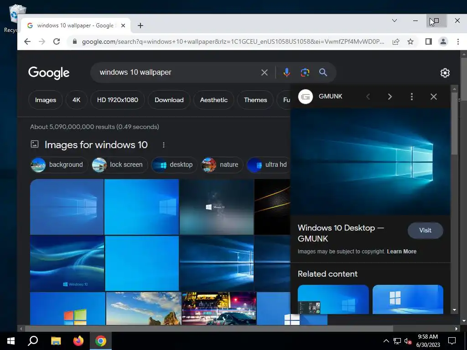Choose the background image suggestion chip

(x=59, y=165)
